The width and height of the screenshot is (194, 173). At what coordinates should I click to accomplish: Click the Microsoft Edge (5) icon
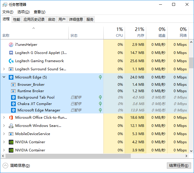(11, 77)
